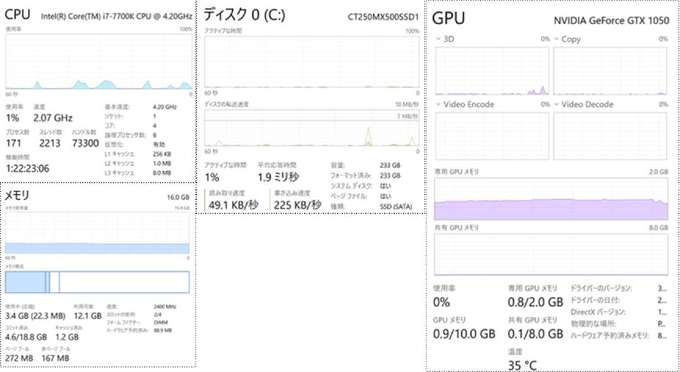Select the CPU usage history graph

pos(98,63)
